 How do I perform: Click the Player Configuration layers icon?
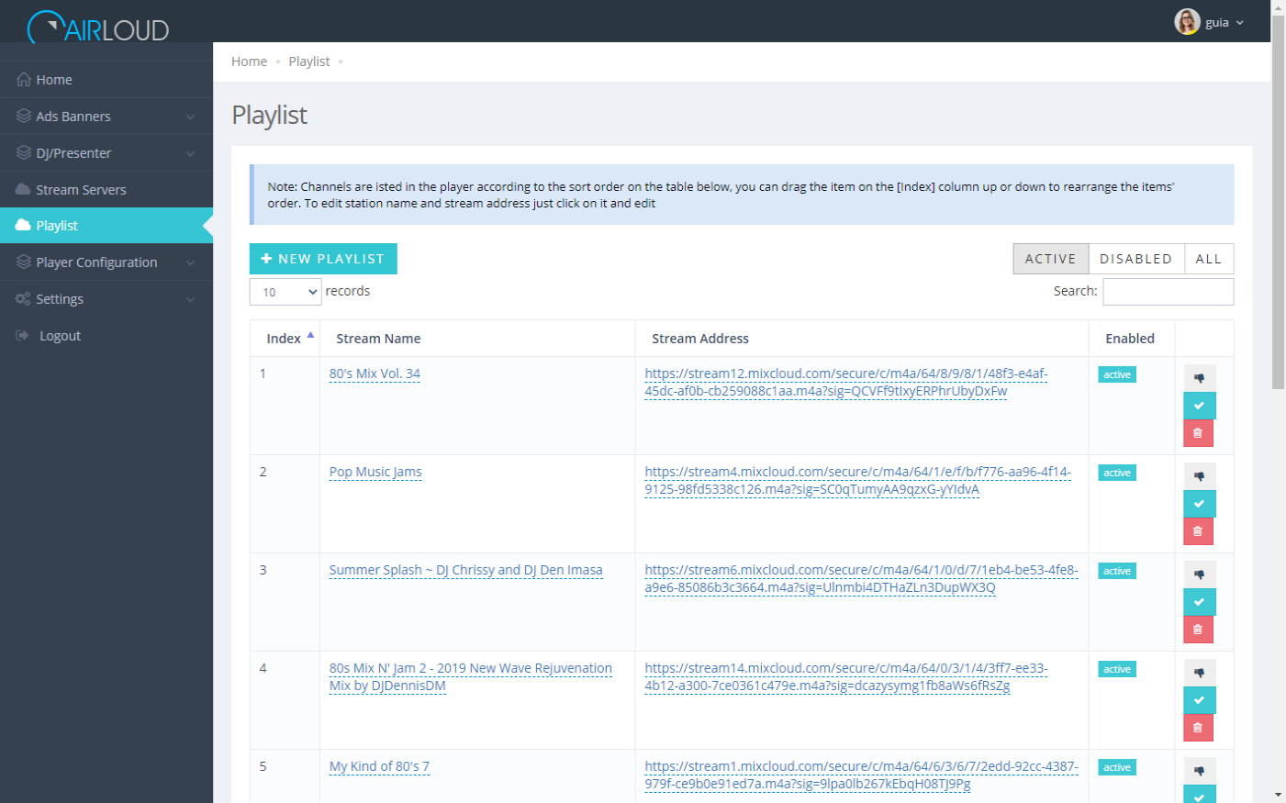pyautogui.click(x=24, y=262)
